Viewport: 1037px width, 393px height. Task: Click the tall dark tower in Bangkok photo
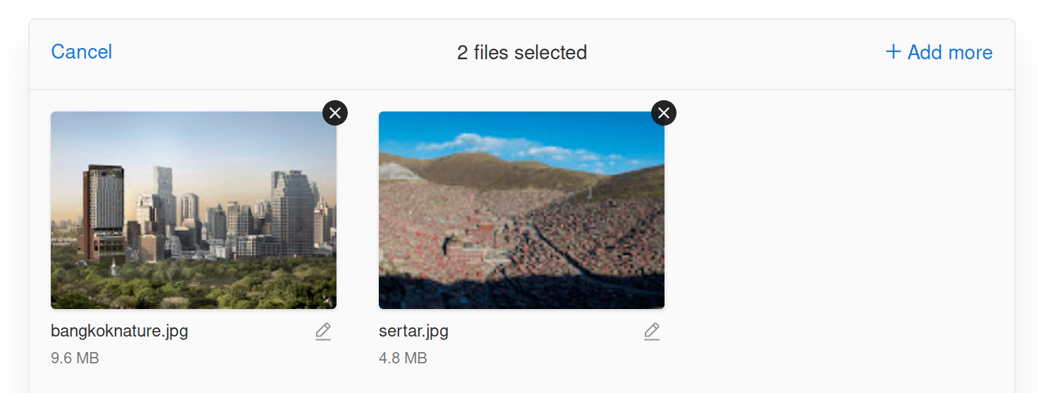103,212
